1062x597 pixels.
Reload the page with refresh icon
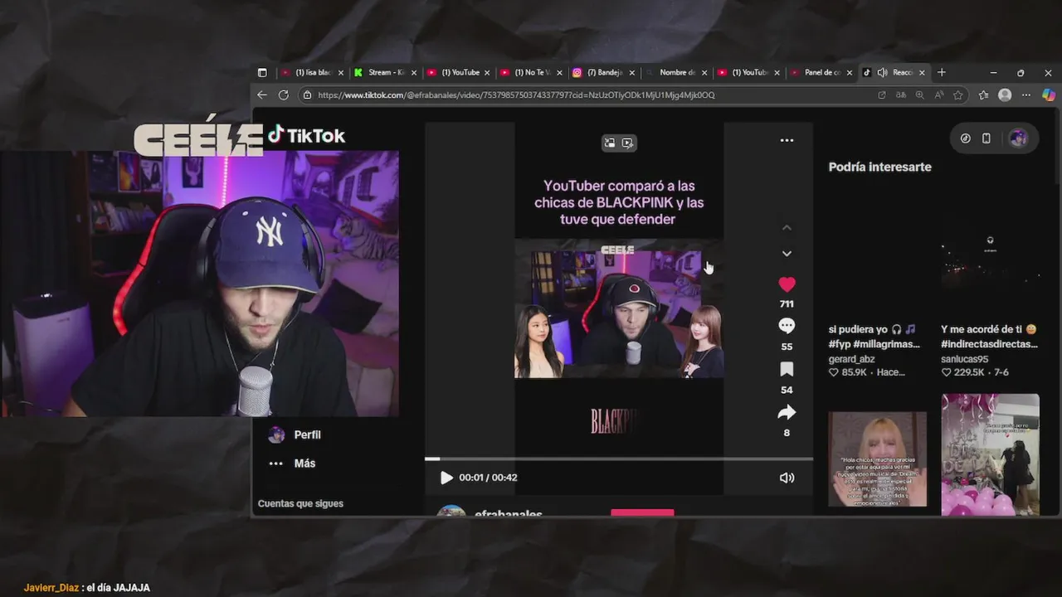[x=283, y=95]
